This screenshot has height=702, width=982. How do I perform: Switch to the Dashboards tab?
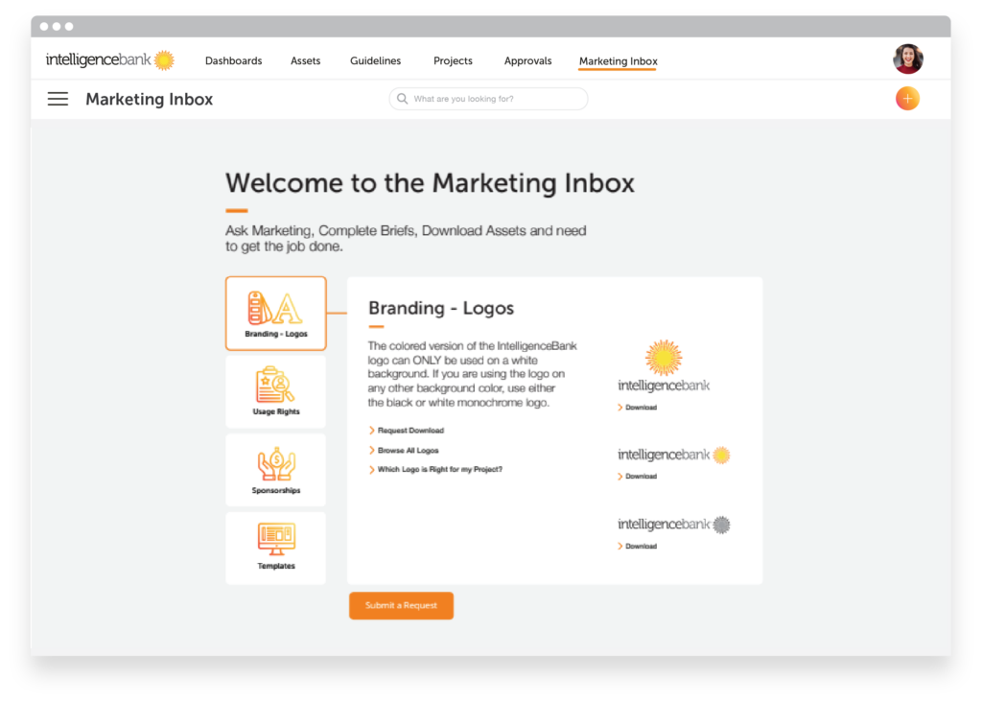coord(233,60)
